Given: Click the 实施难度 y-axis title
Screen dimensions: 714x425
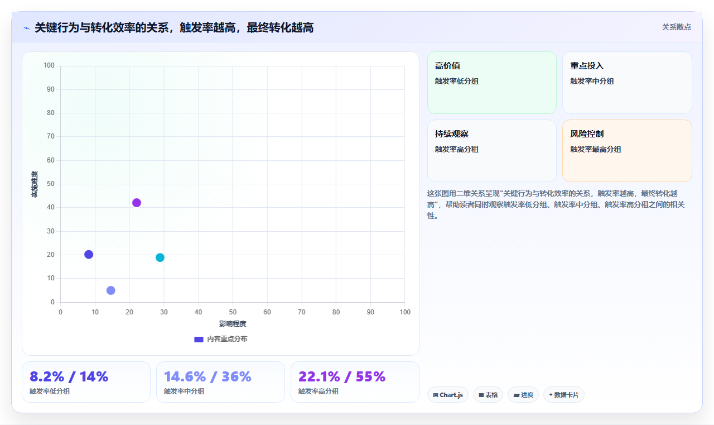Looking at the screenshot, I should (35, 184).
